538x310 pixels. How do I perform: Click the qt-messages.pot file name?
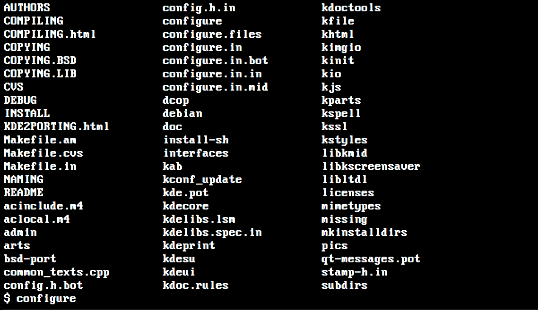pyautogui.click(x=371, y=259)
